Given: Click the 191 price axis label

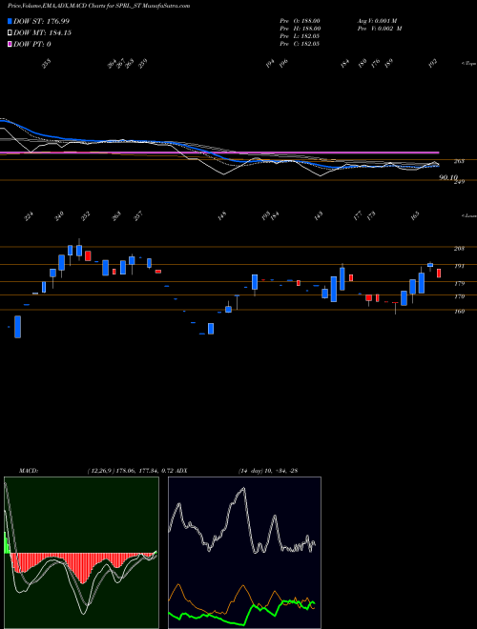Looking at the screenshot, I should click(459, 266).
